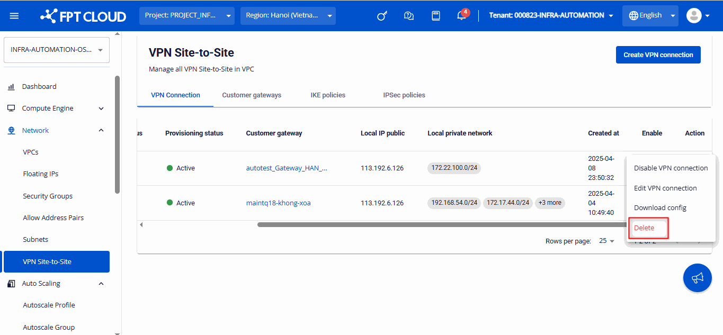Open Autoscale Profile in sidebar
The image size is (723, 335).
pos(49,305)
